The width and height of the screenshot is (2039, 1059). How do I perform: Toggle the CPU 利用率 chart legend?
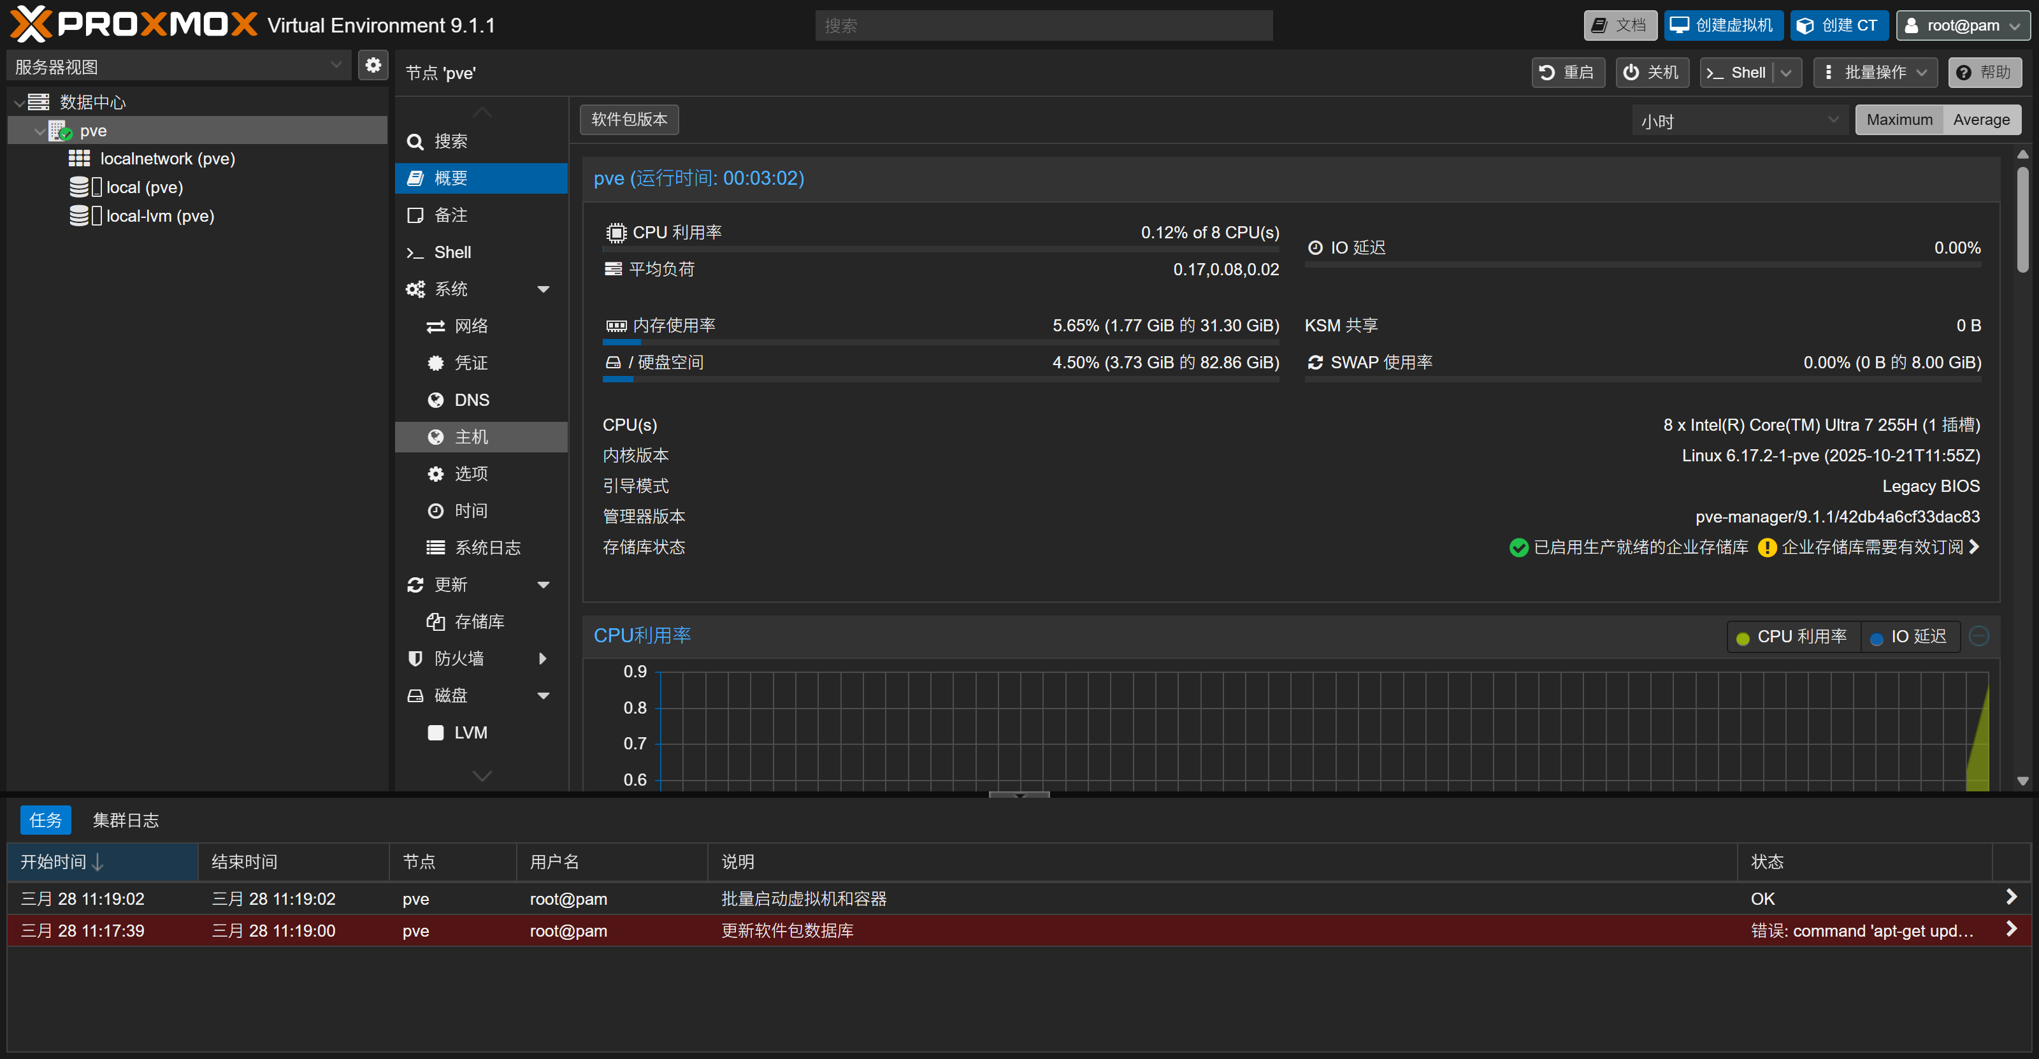tap(1792, 635)
